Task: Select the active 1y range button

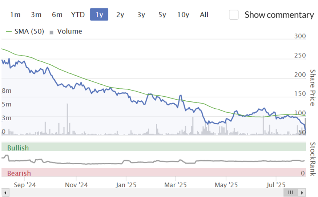Action: pos(99,15)
